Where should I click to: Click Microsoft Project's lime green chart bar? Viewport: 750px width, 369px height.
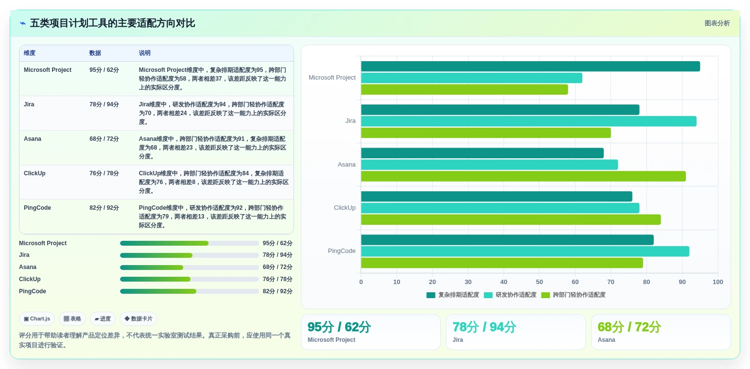point(464,89)
